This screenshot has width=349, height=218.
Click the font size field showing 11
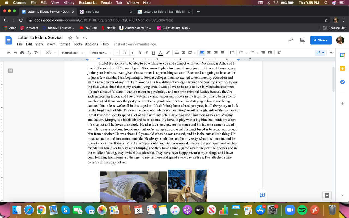tap(124, 53)
